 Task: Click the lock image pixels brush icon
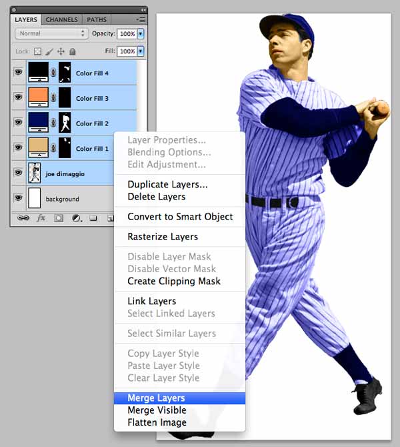49,51
